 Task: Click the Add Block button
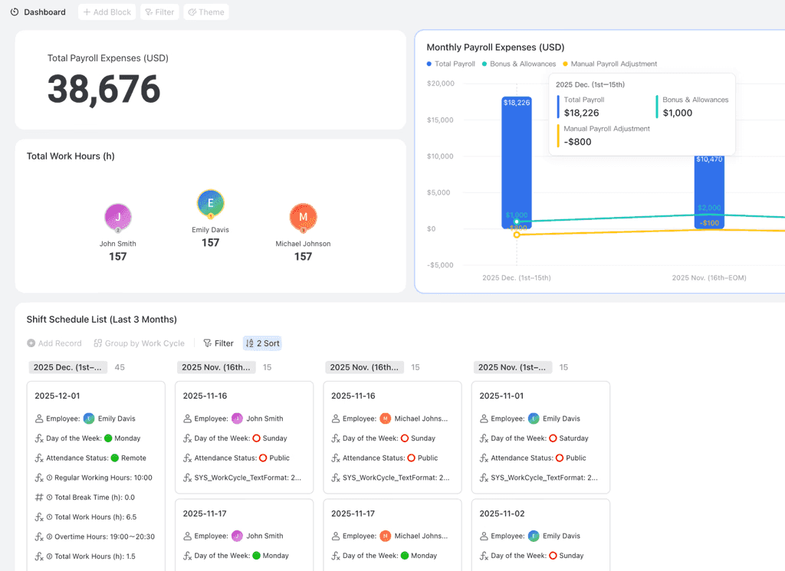pos(107,11)
